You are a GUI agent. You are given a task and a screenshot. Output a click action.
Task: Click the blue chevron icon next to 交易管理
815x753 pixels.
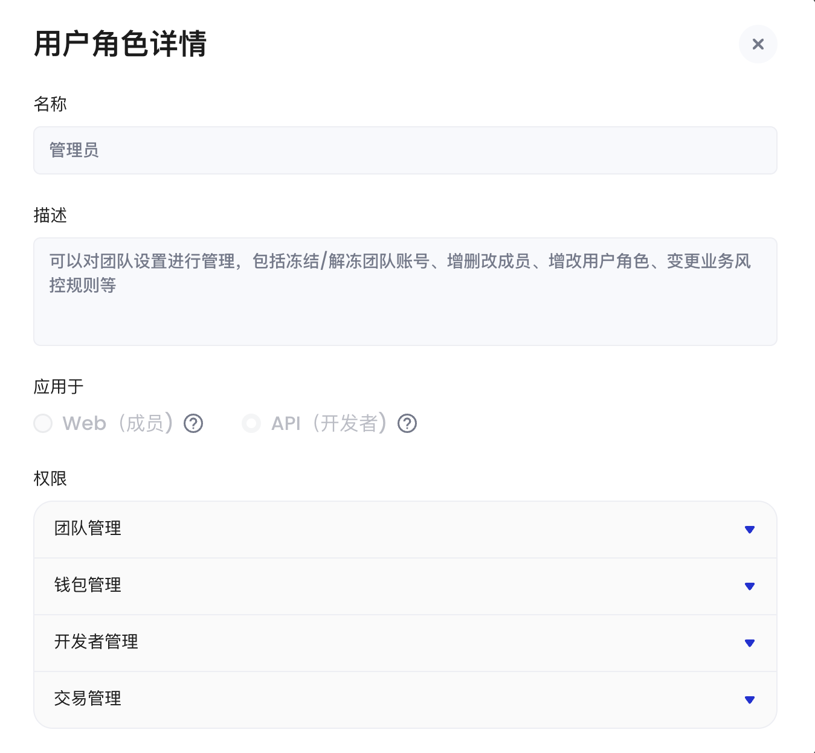749,699
